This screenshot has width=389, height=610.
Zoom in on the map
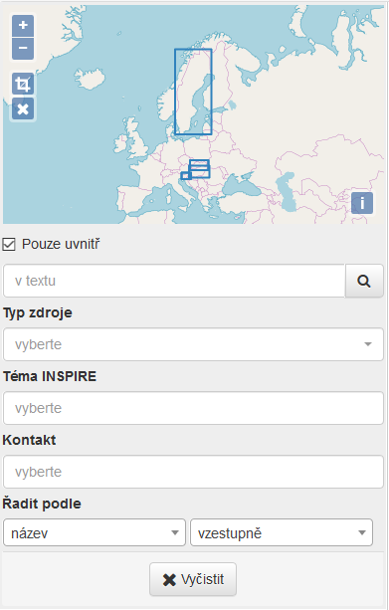pos(23,26)
